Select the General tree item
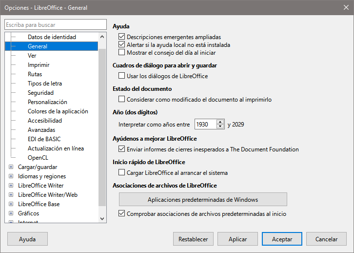Screen dimensions: 354x253 coord(38,46)
